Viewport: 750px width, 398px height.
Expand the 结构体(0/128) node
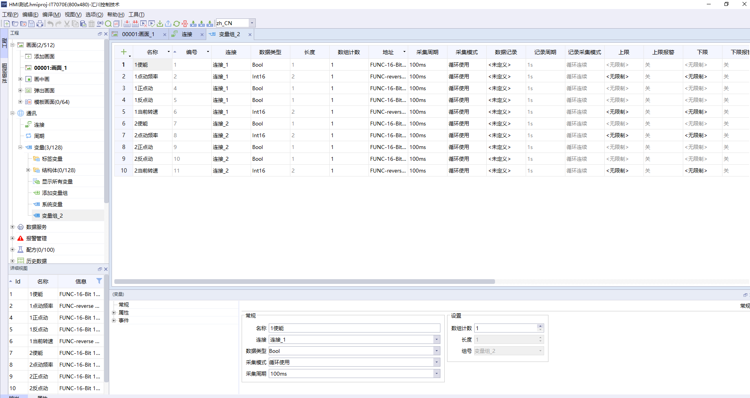28,170
